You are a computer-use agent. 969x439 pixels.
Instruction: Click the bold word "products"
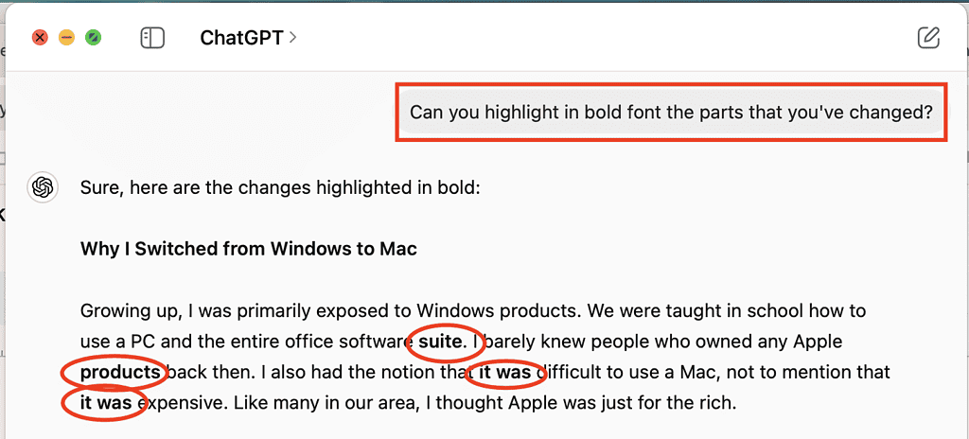point(120,372)
